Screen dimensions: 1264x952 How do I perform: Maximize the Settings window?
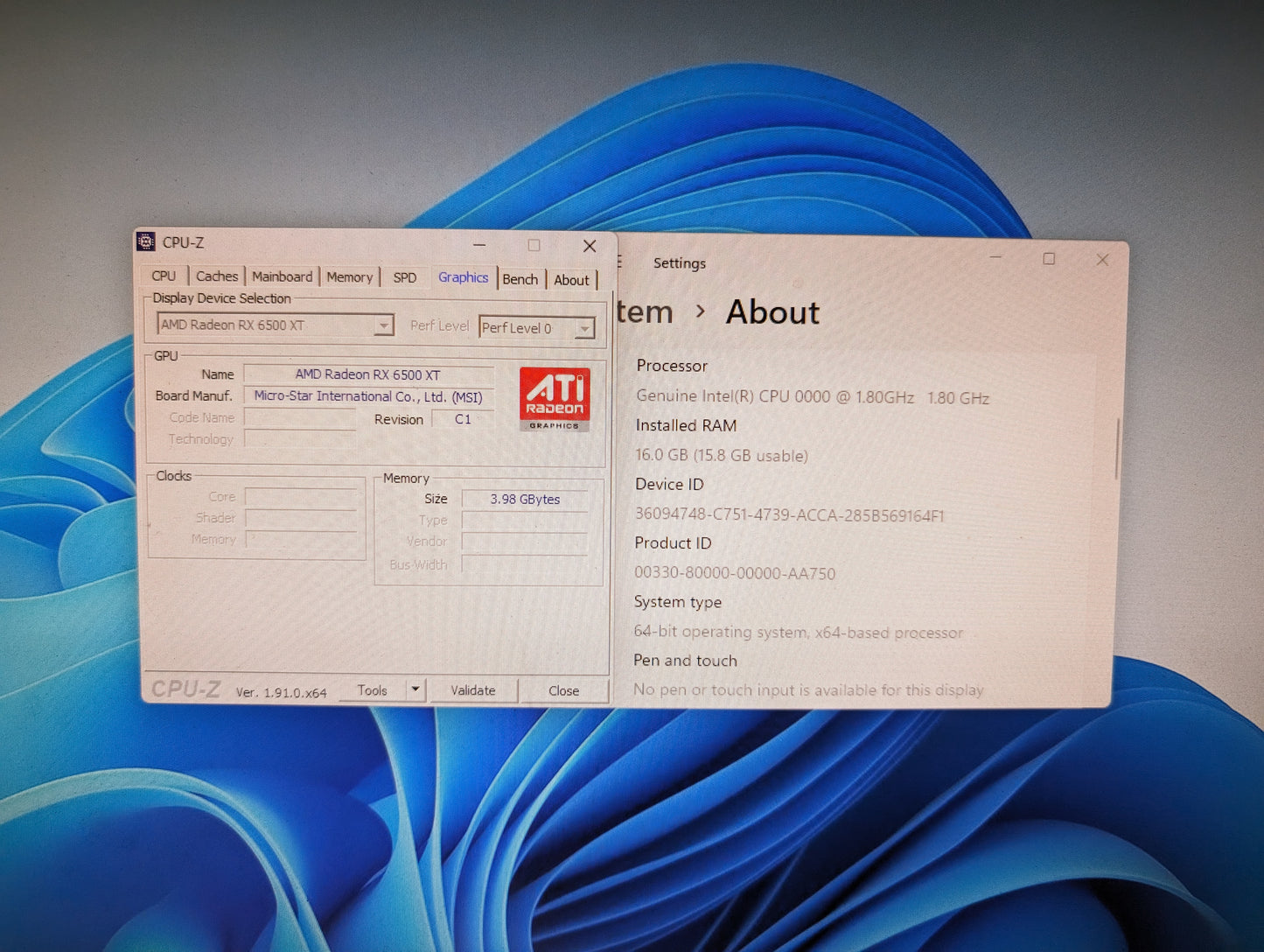pos(1049,259)
